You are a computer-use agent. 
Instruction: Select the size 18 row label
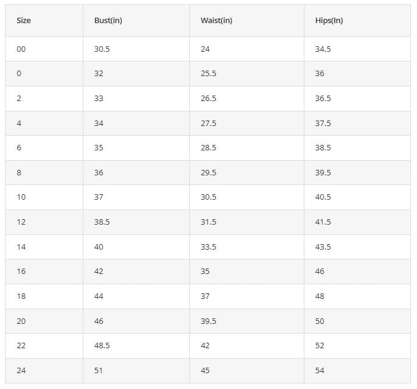21,296
